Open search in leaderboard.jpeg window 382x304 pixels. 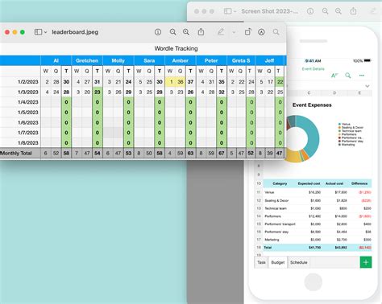(276, 32)
